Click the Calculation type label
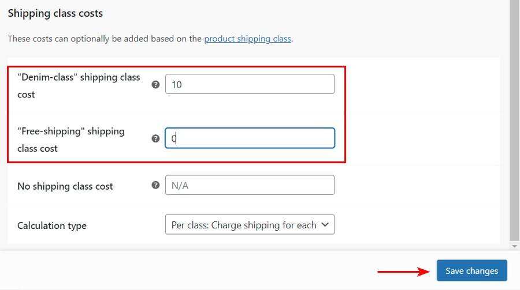Image resolution: width=520 pixels, height=290 pixels. (52, 225)
